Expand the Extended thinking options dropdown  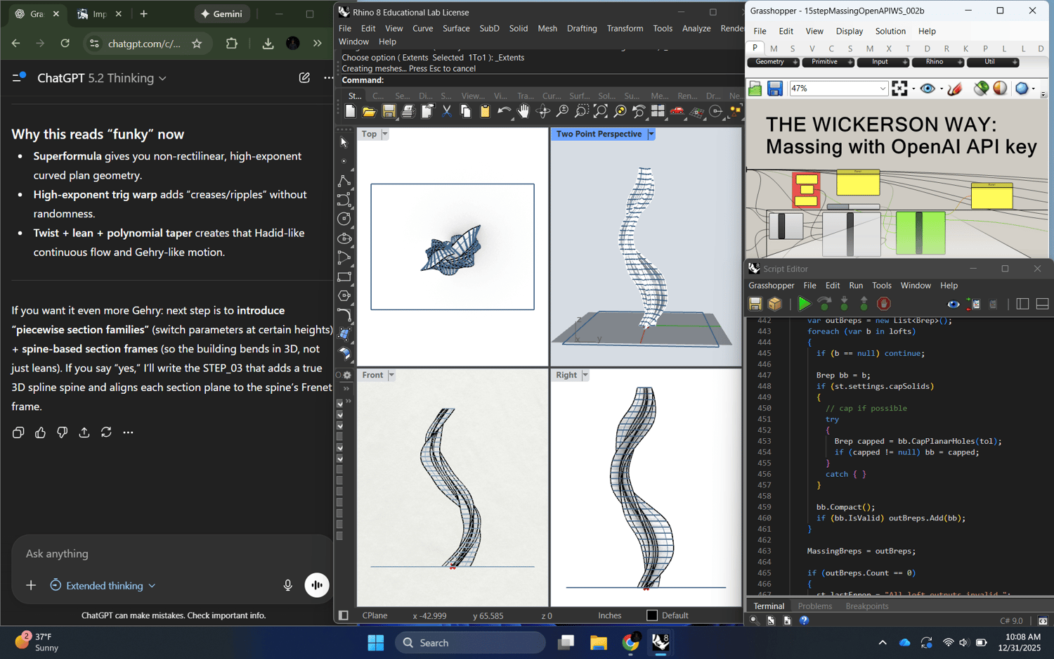click(103, 585)
